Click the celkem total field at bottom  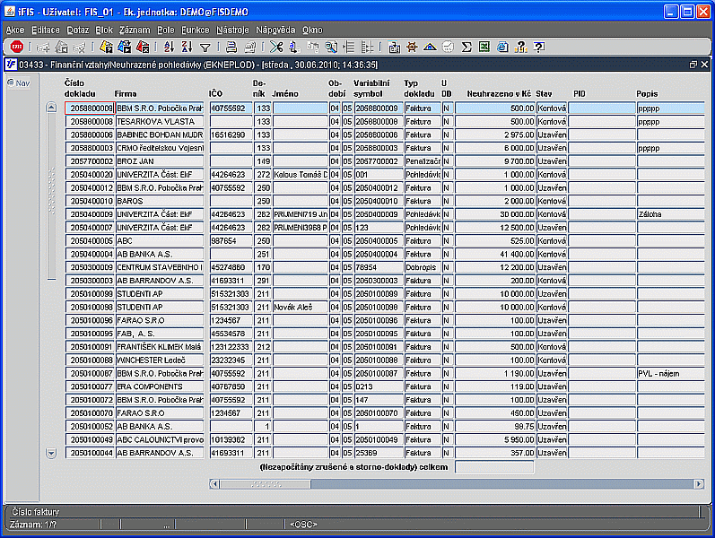point(494,466)
